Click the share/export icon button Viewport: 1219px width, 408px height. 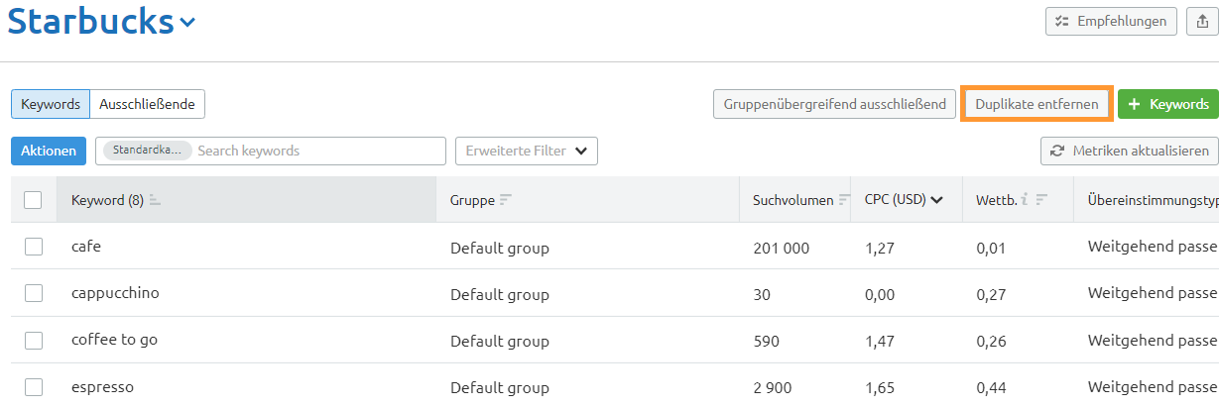pyautogui.click(x=1203, y=21)
